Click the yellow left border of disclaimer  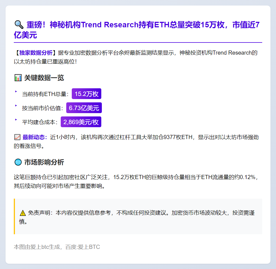(14, 216)
